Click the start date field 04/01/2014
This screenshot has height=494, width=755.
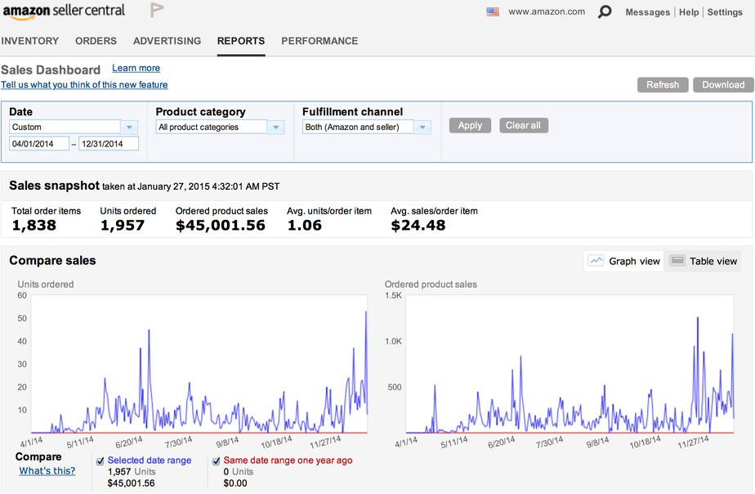[x=38, y=143]
